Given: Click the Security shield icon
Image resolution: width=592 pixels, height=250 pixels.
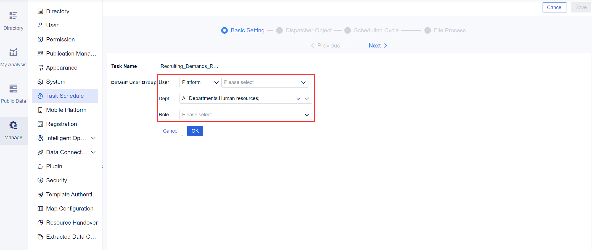Looking at the screenshot, I should pyautogui.click(x=40, y=180).
